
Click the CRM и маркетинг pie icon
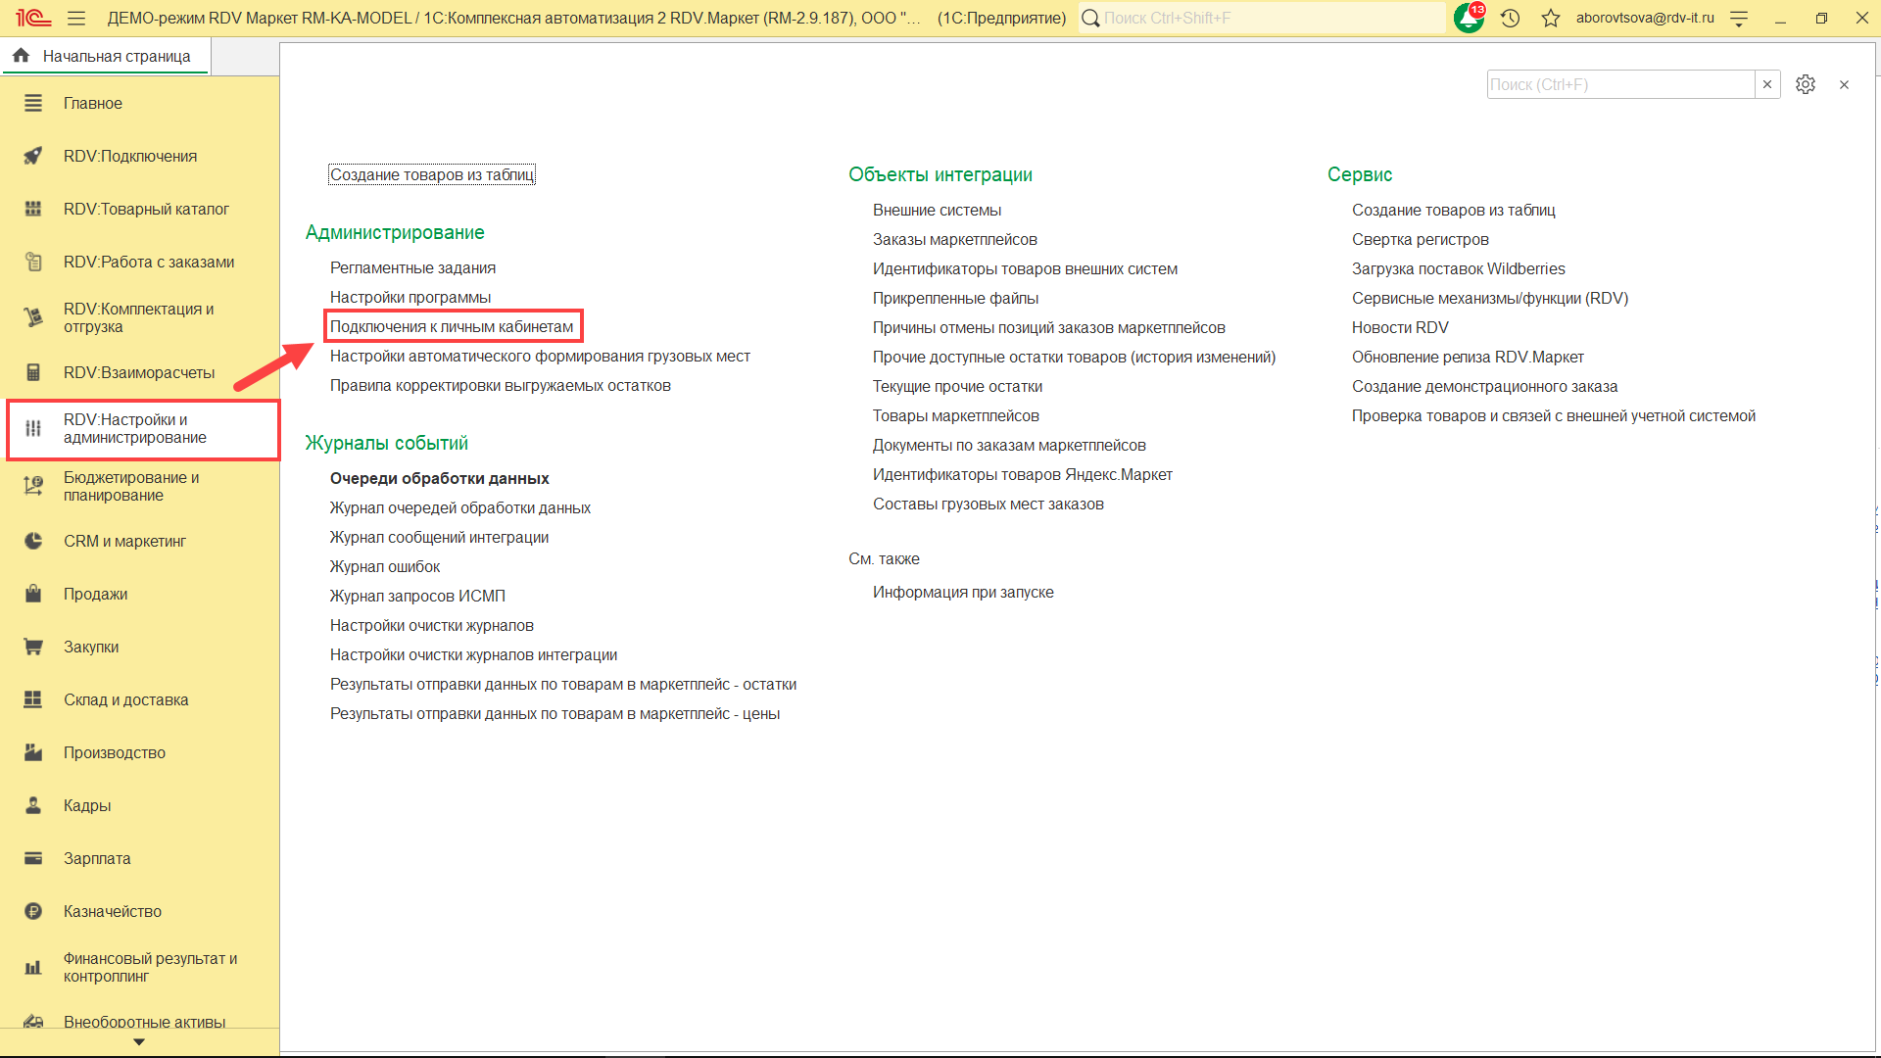[33, 541]
